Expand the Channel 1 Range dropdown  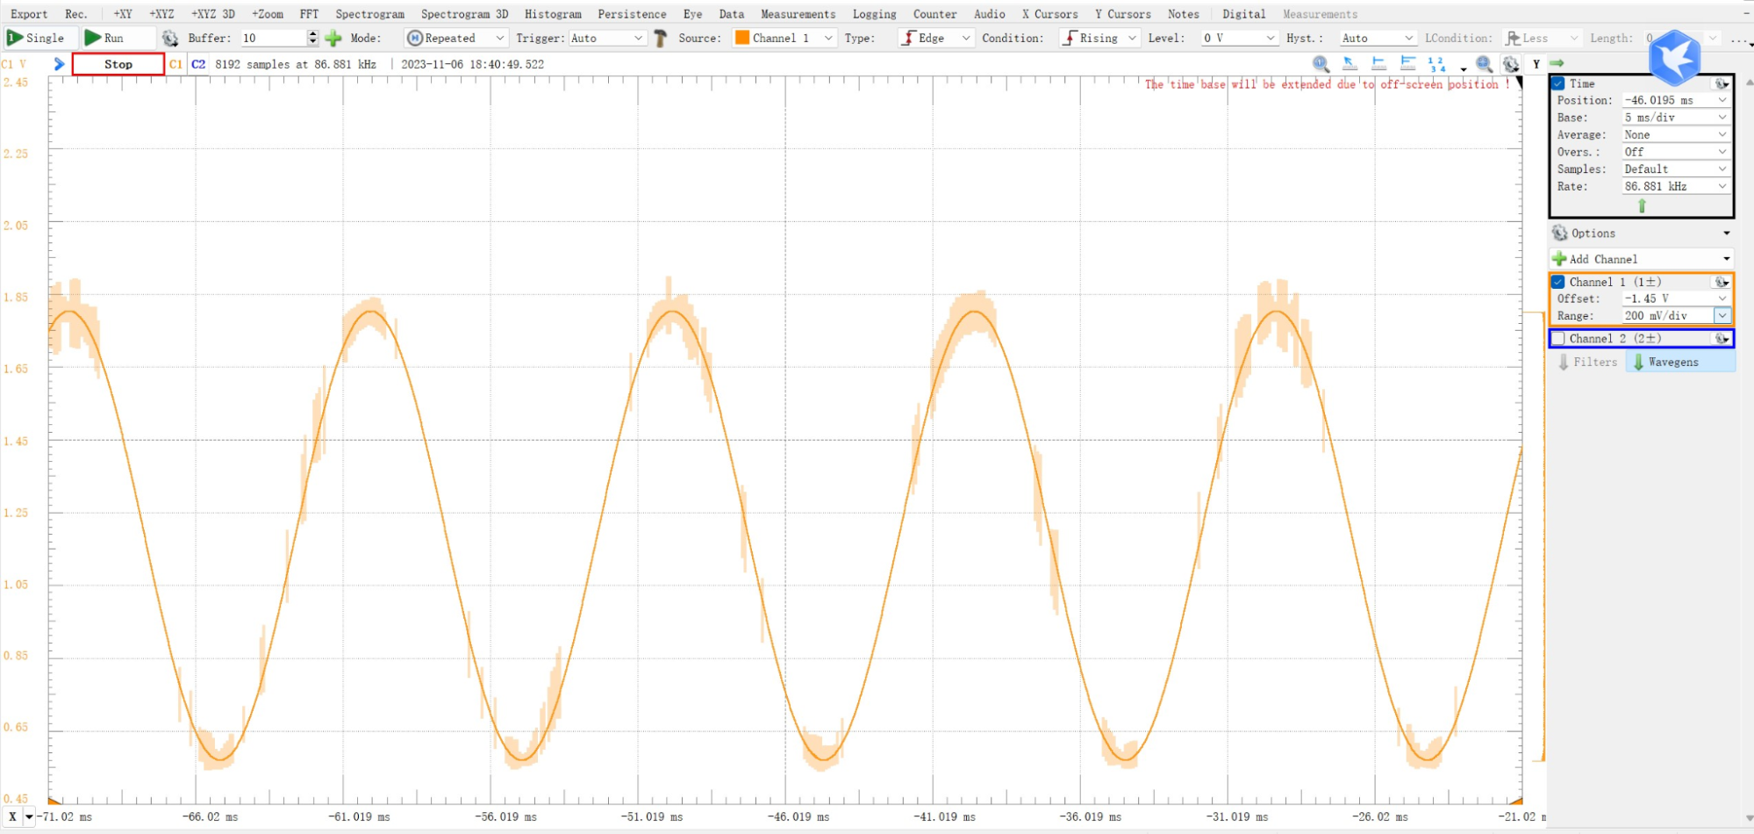coord(1722,316)
